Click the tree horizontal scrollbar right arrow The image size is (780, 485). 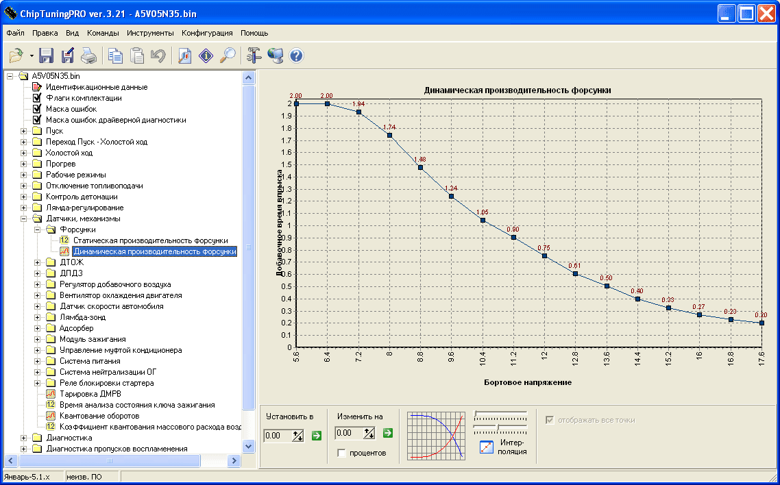tap(234, 460)
